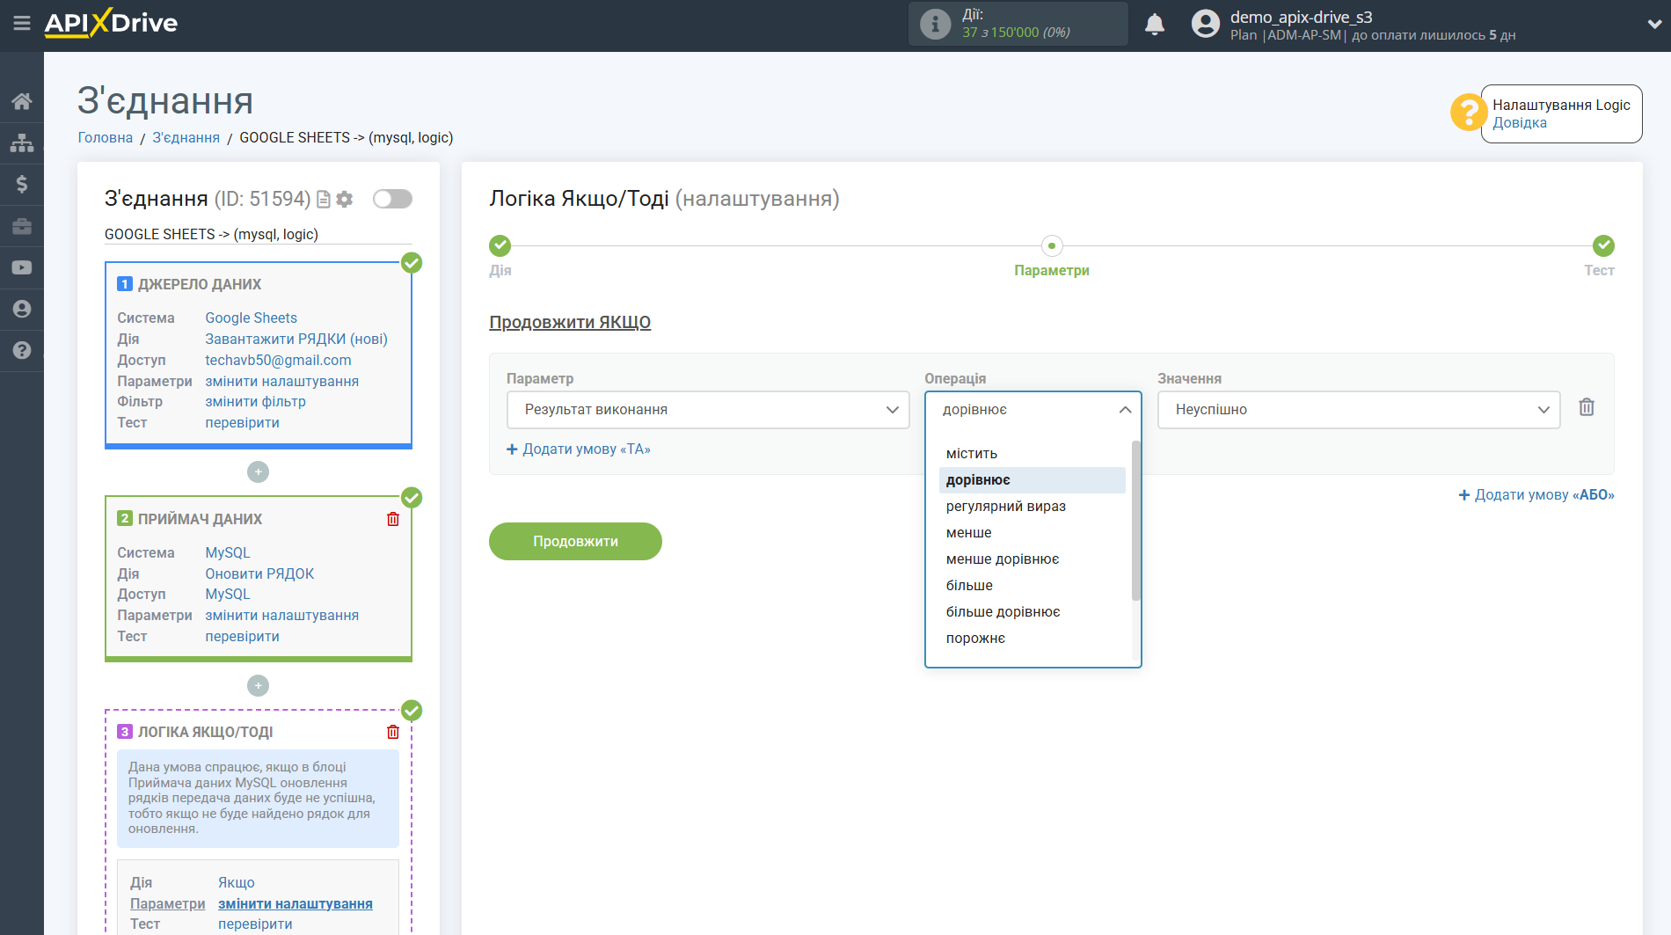Click Додати умову «АБО»

click(x=1536, y=495)
